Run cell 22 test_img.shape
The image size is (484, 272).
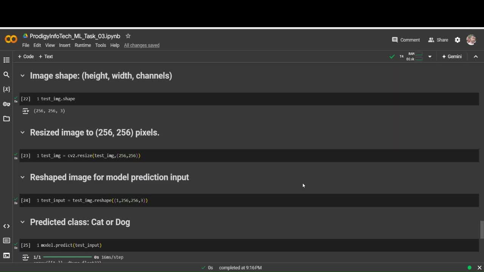point(25,99)
